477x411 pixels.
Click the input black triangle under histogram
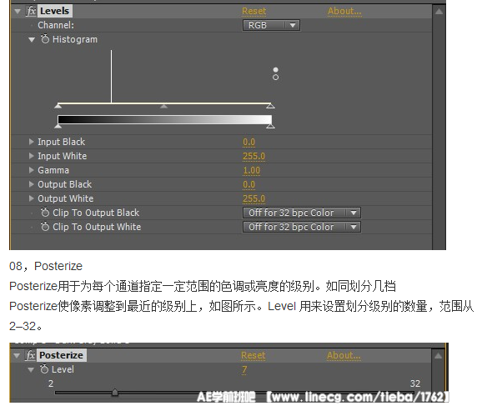pos(58,106)
